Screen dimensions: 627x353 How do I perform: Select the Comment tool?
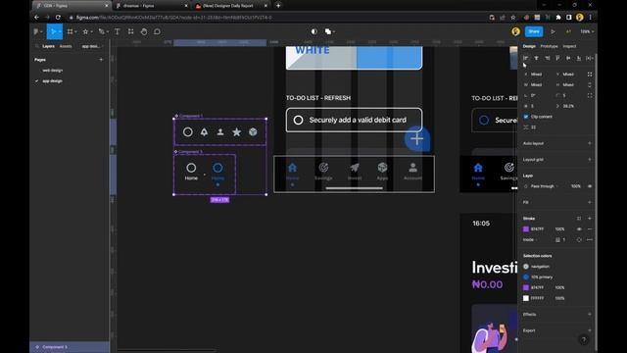[157, 31]
